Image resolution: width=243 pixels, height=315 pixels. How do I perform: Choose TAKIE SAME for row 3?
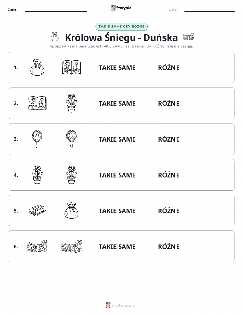pyautogui.click(x=117, y=139)
